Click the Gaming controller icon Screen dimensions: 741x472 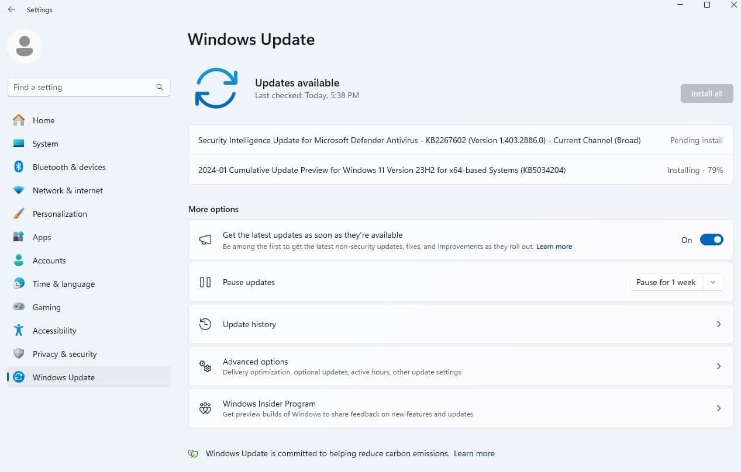[x=19, y=307]
